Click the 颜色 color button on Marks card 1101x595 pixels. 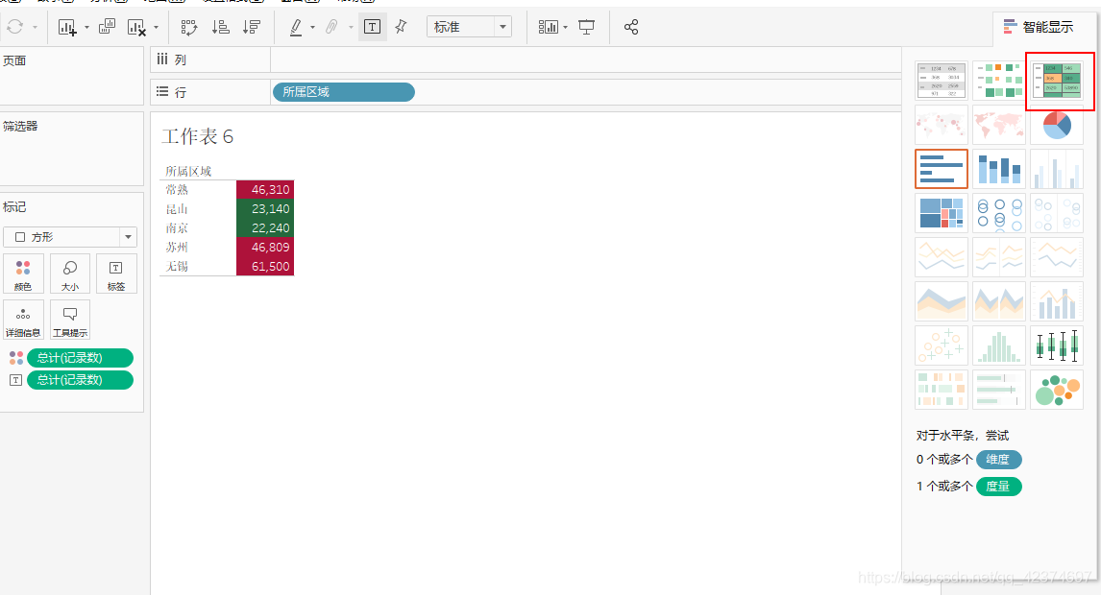23,274
